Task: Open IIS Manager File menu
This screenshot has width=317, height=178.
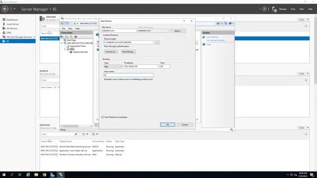Action: tap(63, 29)
